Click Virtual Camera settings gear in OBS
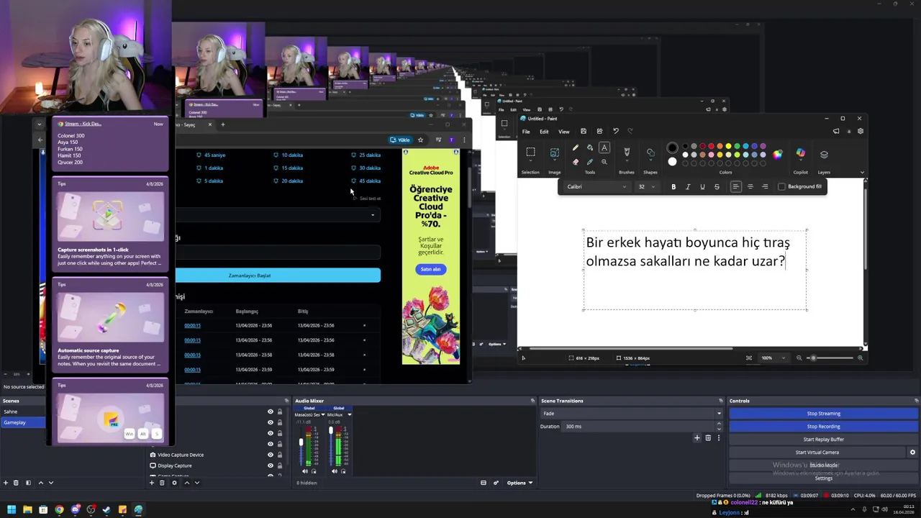The image size is (921, 518). tap(912, 453)
